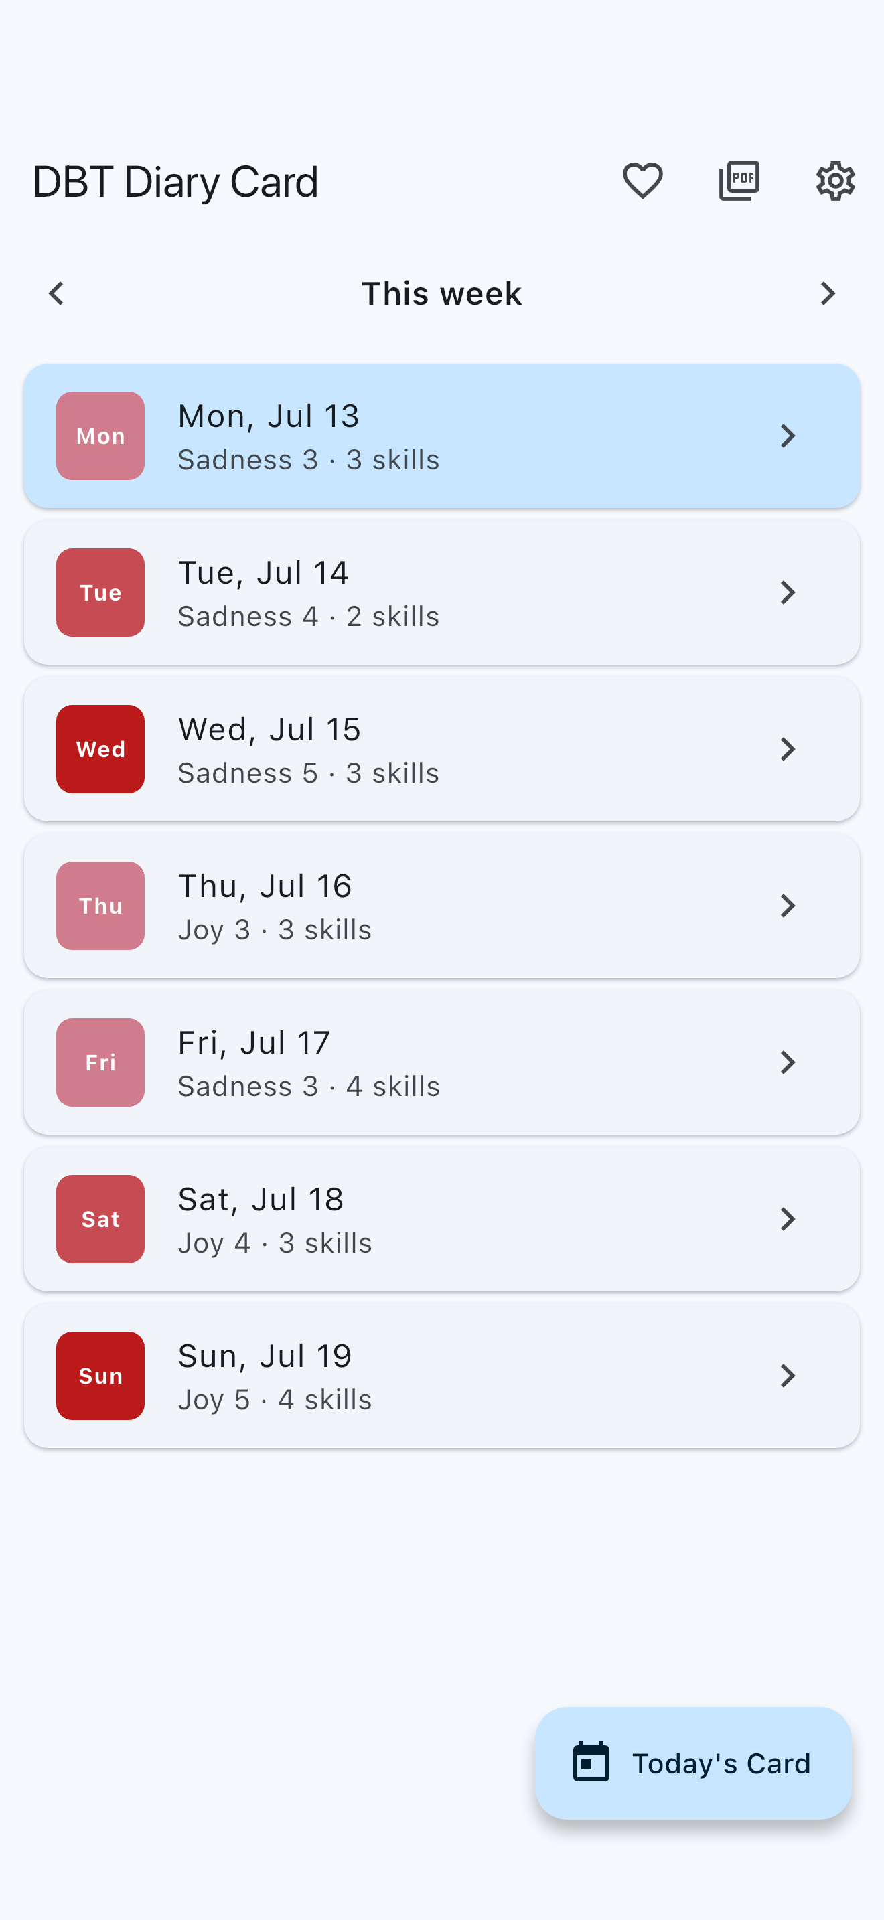
Task: Expand the Sat, Jul 18 entry chevron
Action: point(788,1219)
